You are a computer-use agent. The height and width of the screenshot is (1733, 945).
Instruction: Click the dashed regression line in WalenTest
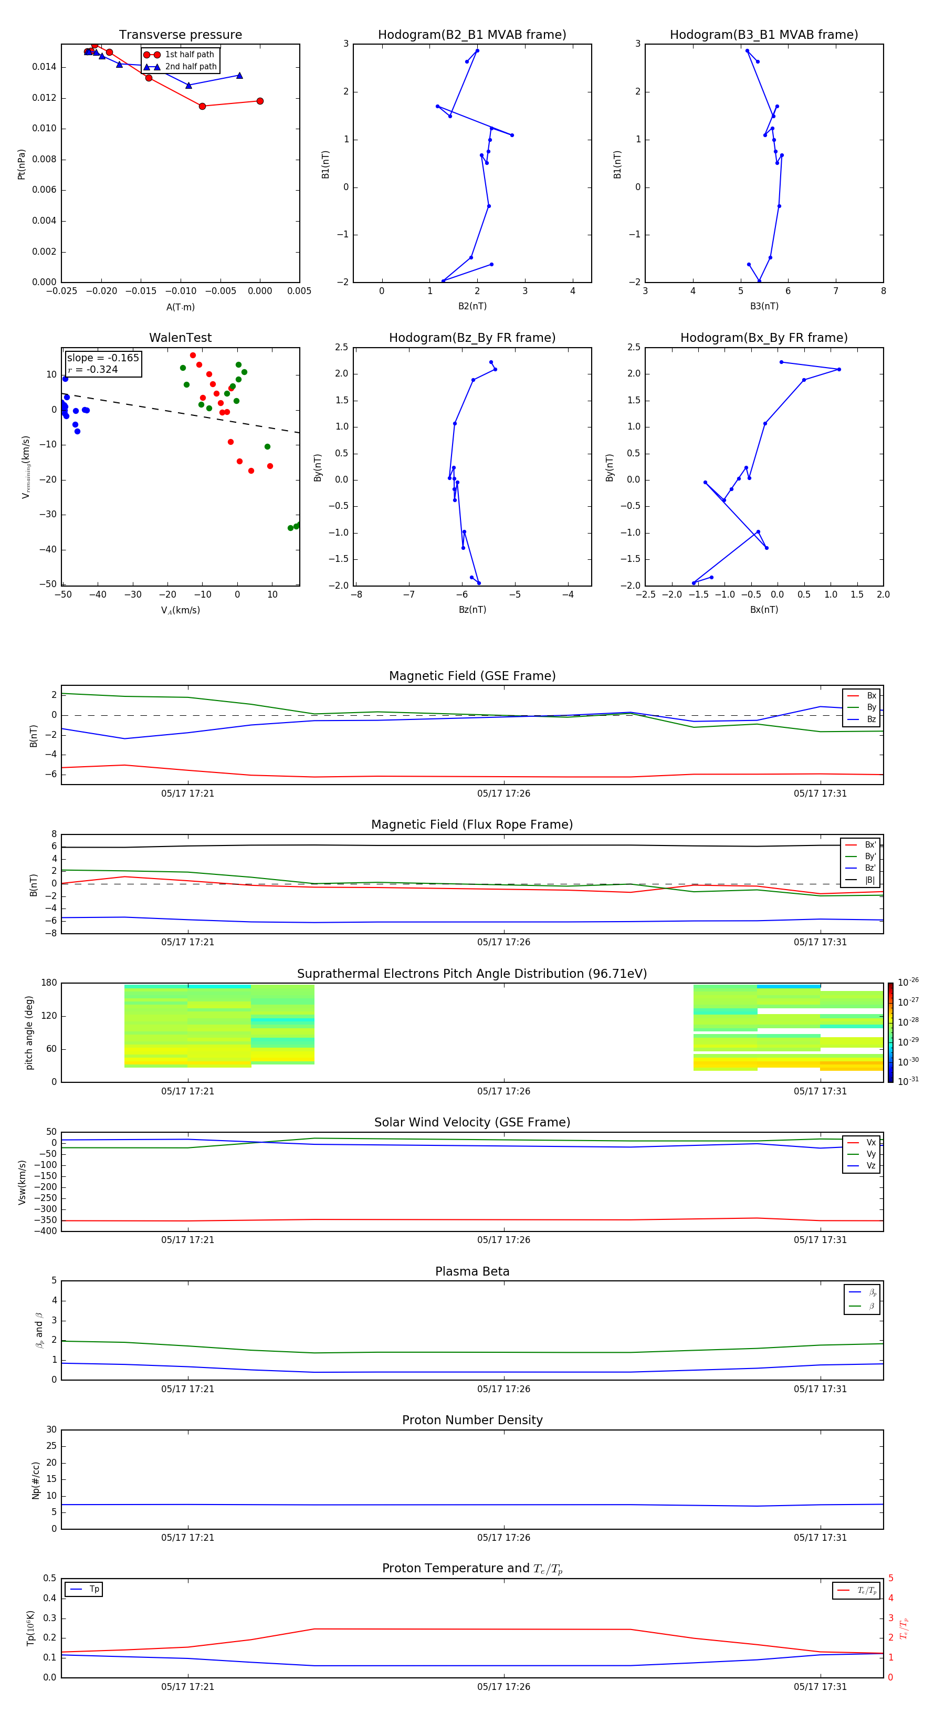180,413
